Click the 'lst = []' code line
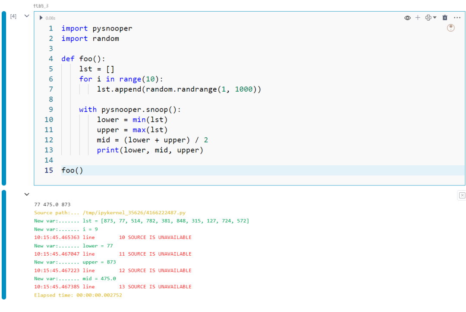This screenshot has width=466, height=312. pyautogui.click(x=97, y=69)
